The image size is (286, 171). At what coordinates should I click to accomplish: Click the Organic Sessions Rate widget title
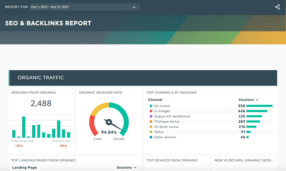coord(101,93)
